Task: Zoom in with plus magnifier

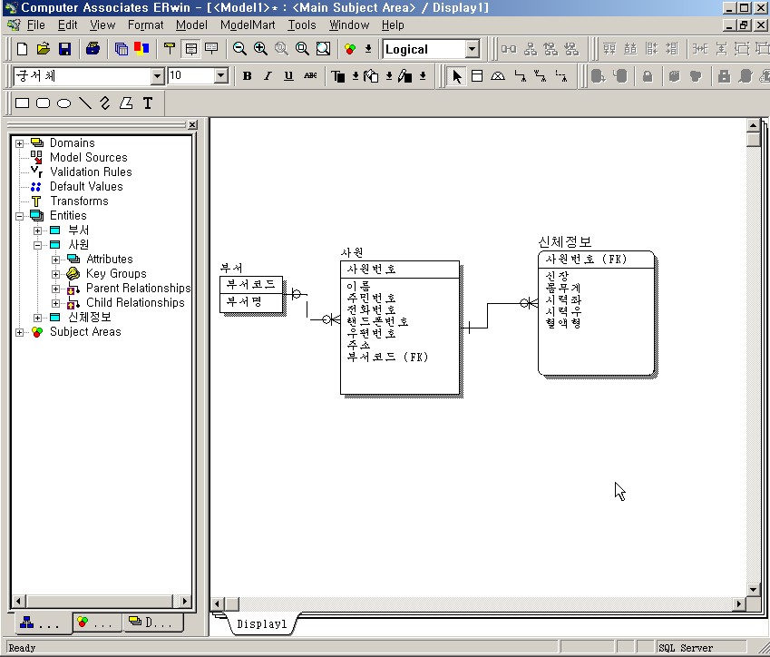Action: (x=260, y=49)
